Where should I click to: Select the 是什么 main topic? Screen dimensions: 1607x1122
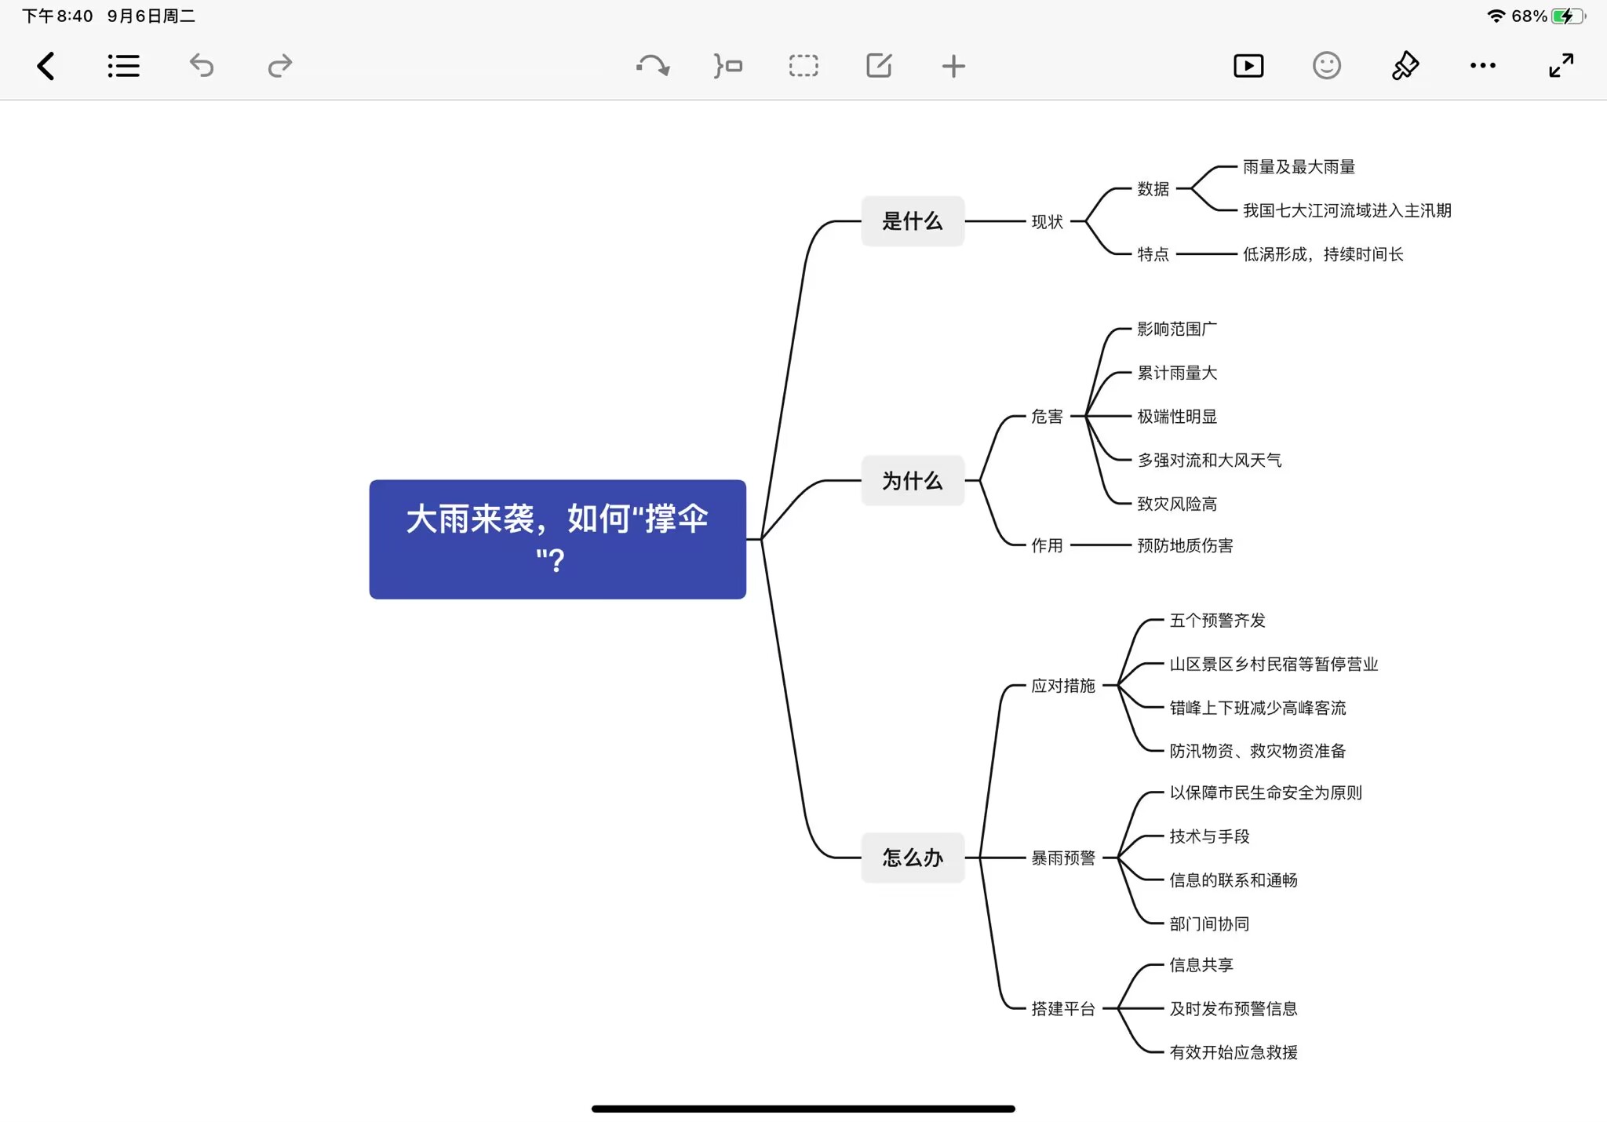(912, 221)
